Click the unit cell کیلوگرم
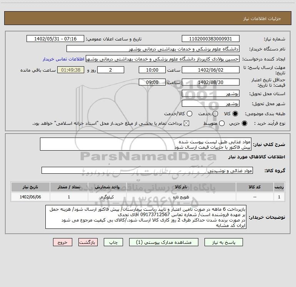Image resolution: width=296 pixels, height=287 pixels. coord(107,197)
